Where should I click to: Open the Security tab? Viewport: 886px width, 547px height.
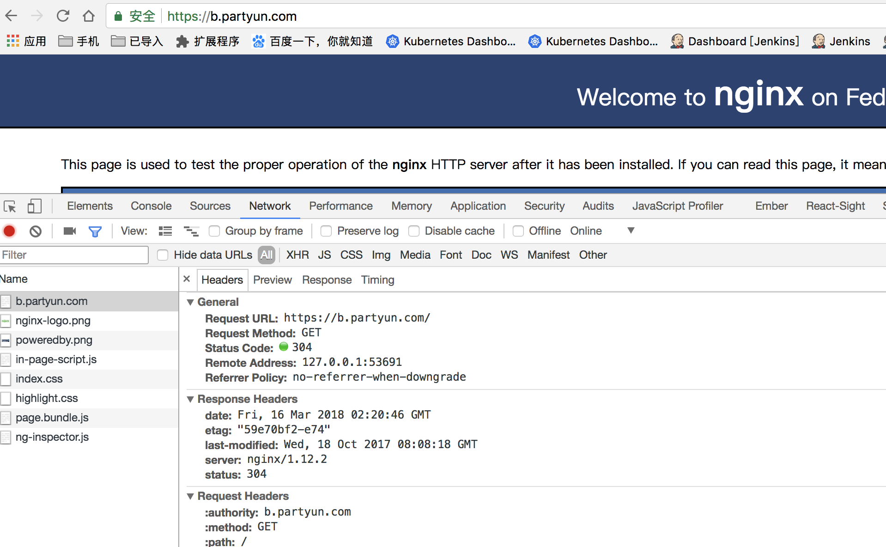[544, 206]
